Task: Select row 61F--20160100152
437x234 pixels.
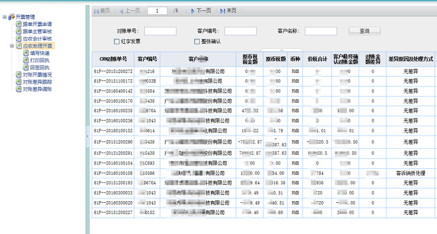Action: 263,131
